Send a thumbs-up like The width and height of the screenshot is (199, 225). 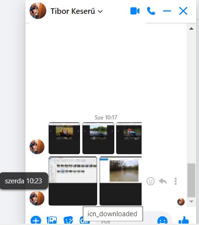pos(184,220)
